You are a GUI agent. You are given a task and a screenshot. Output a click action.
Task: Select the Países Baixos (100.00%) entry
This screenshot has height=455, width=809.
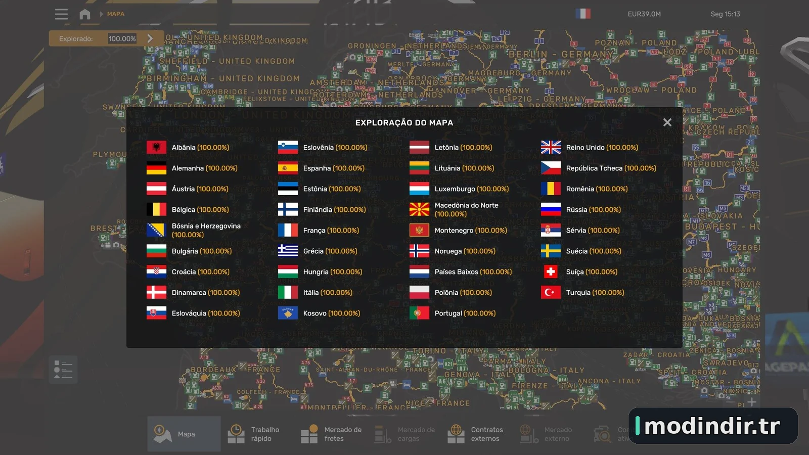pyautogui.click(x=461, y=271)
